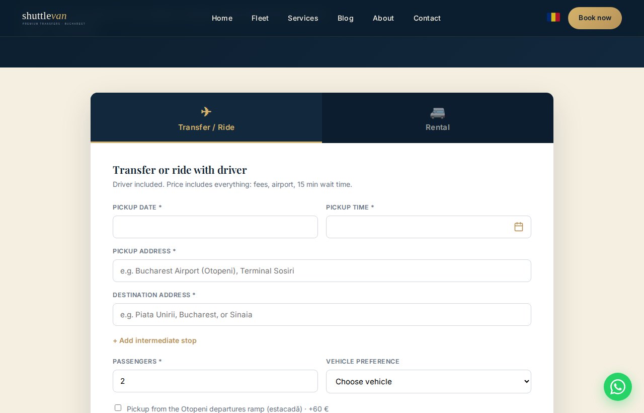Viewport: 644px width, 413px height.
Task: Open WhatsApp chat floating button
Action: 618,387
